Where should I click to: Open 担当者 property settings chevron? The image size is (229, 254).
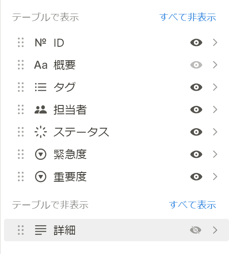pos(215,109)
